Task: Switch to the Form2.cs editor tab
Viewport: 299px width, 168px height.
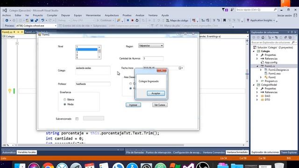Action: [30, 32]
